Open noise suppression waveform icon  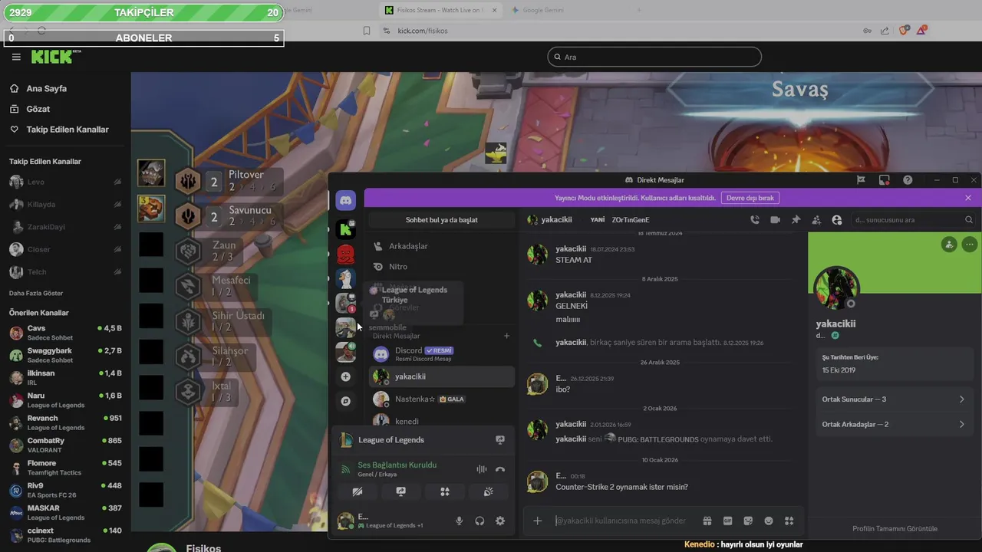coord(481,469)
